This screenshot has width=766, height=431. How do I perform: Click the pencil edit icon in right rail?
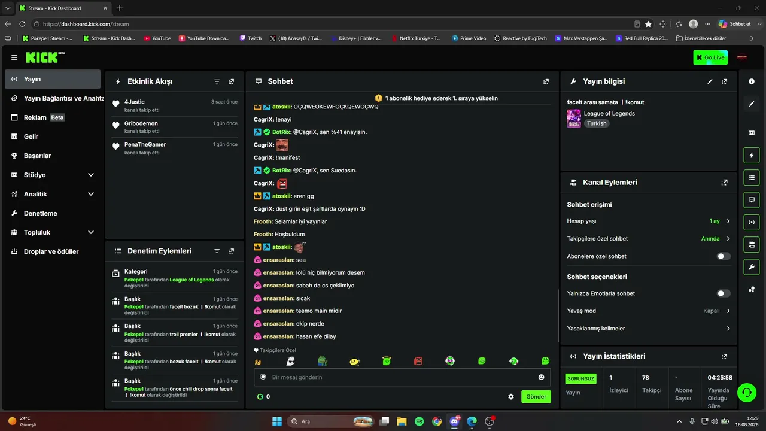click(x=752, y=104)
